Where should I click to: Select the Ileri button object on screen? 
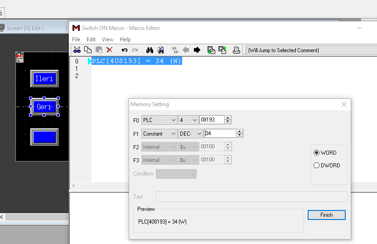tap(44, 79)
